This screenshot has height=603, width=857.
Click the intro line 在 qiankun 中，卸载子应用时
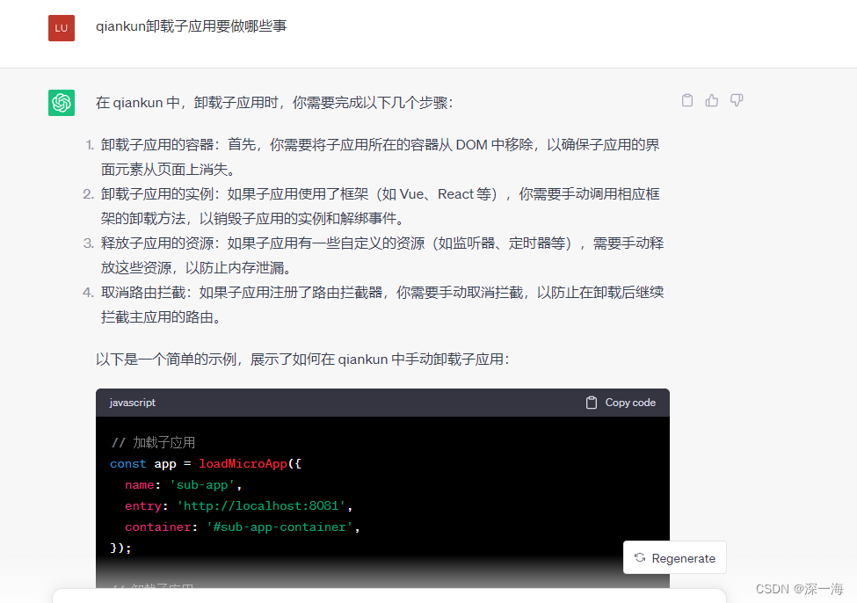(x=274, y=103)
